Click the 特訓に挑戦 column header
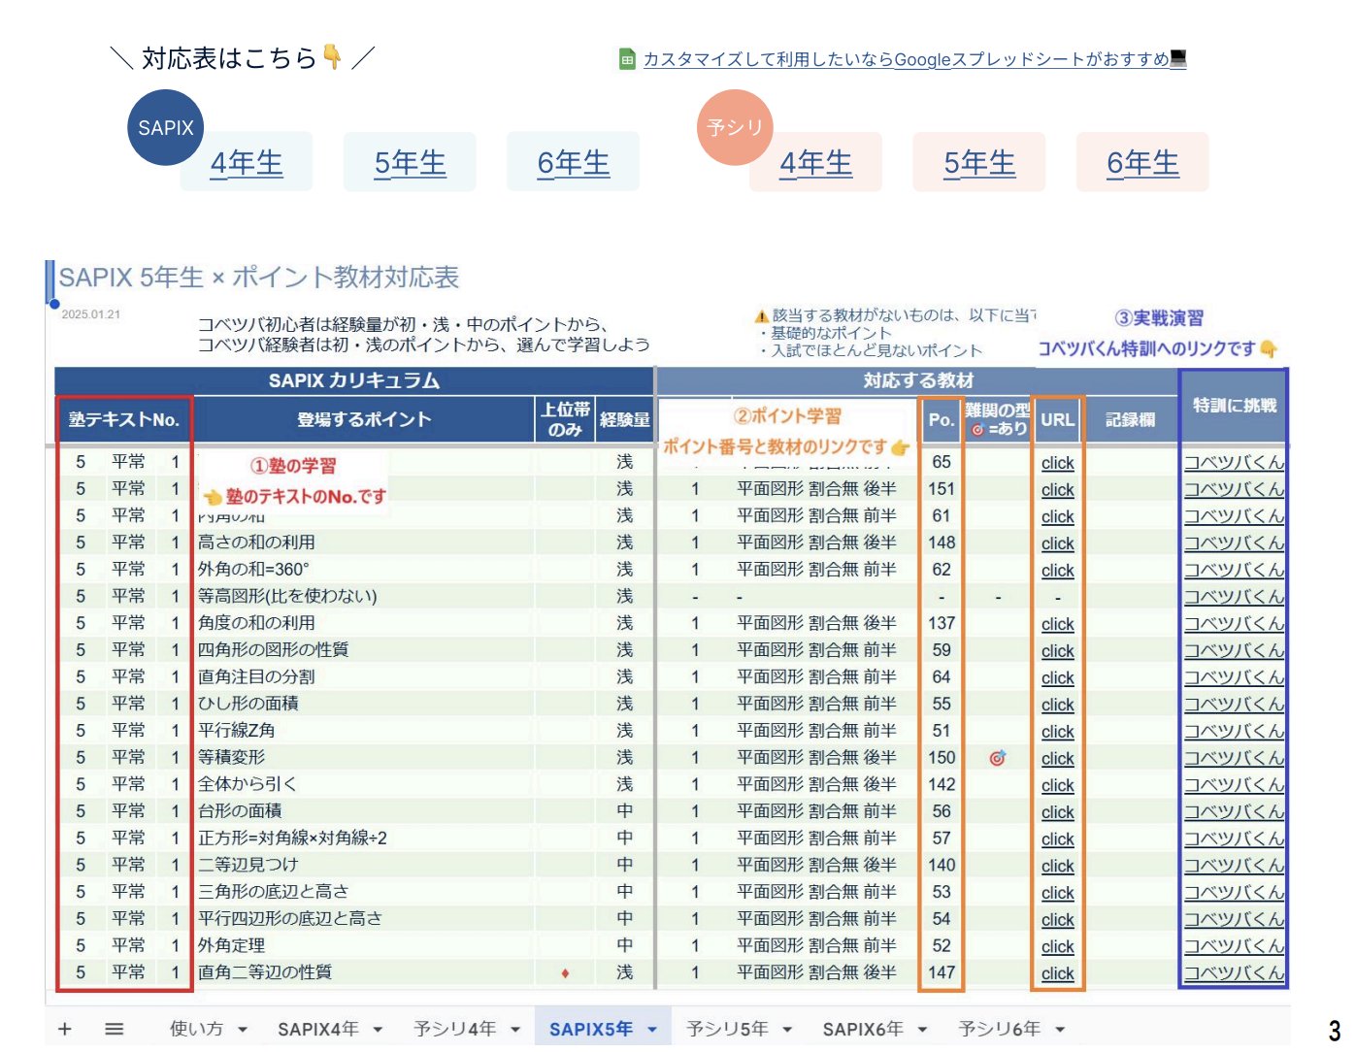 (1234, 406)
